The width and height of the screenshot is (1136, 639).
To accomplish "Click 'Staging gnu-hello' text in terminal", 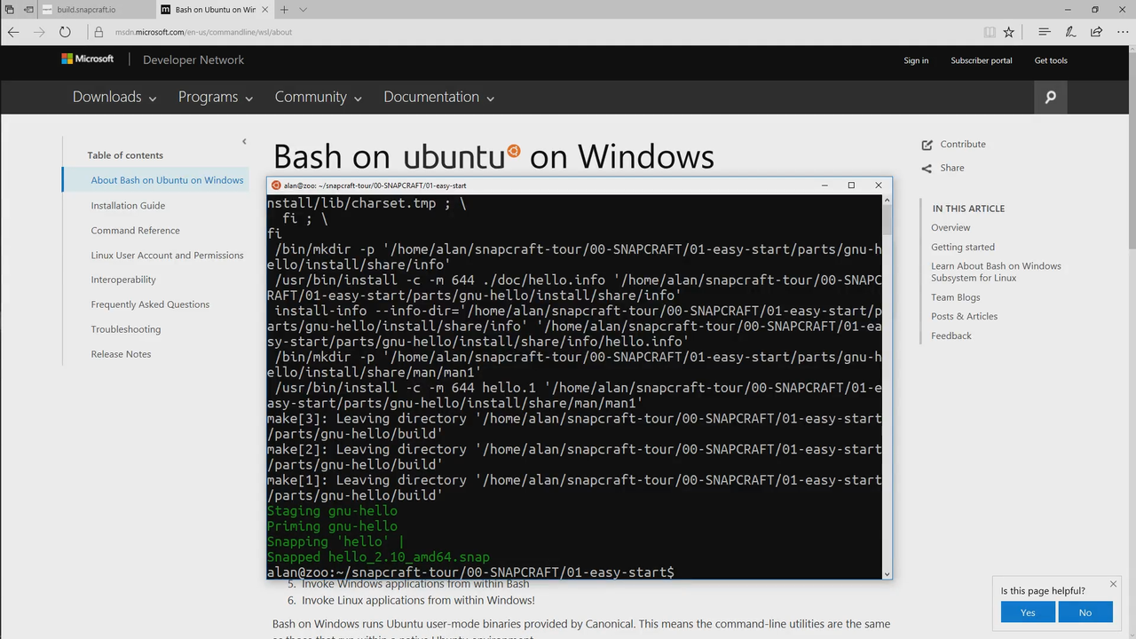I will [x=332, y=511].
